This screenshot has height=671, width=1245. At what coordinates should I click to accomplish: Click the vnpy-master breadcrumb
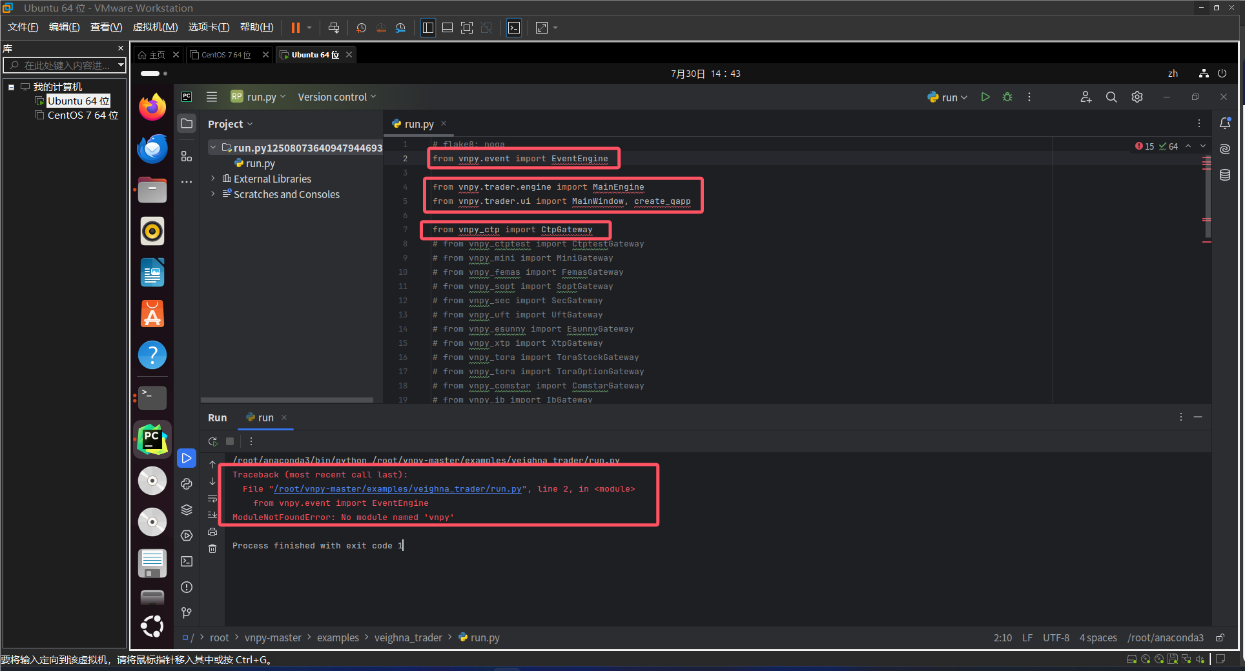[x=273, y=637]
